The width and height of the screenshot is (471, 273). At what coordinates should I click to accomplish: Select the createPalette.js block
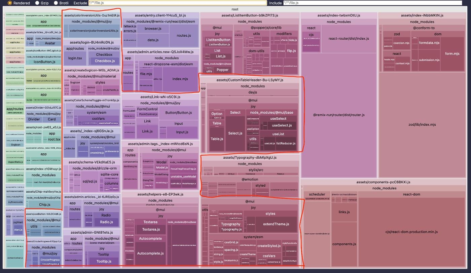(111, 90)
